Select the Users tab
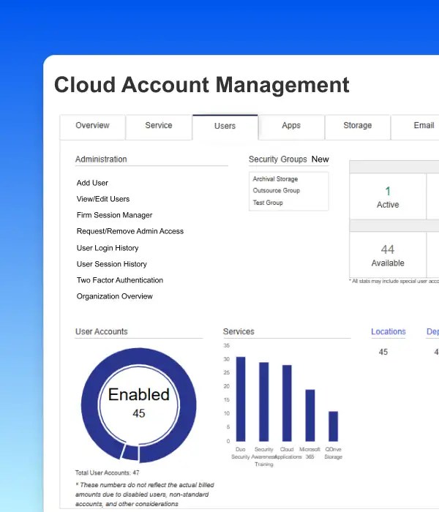 (225, 126)
